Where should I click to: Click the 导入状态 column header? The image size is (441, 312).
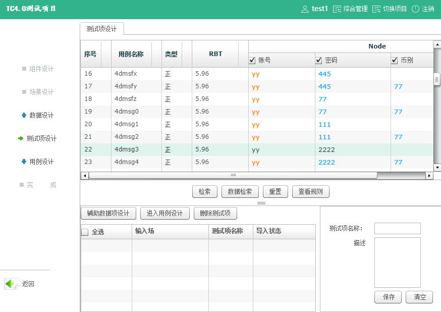tap(284, 232)
